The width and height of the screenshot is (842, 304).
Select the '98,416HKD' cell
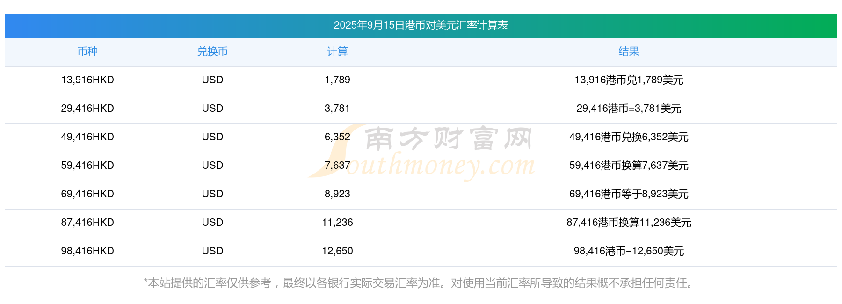point(87,251)
